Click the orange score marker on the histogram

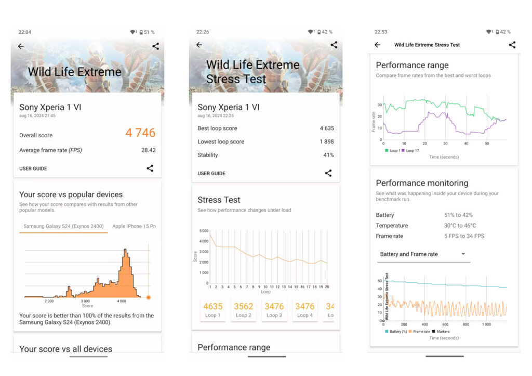(149, 297)
